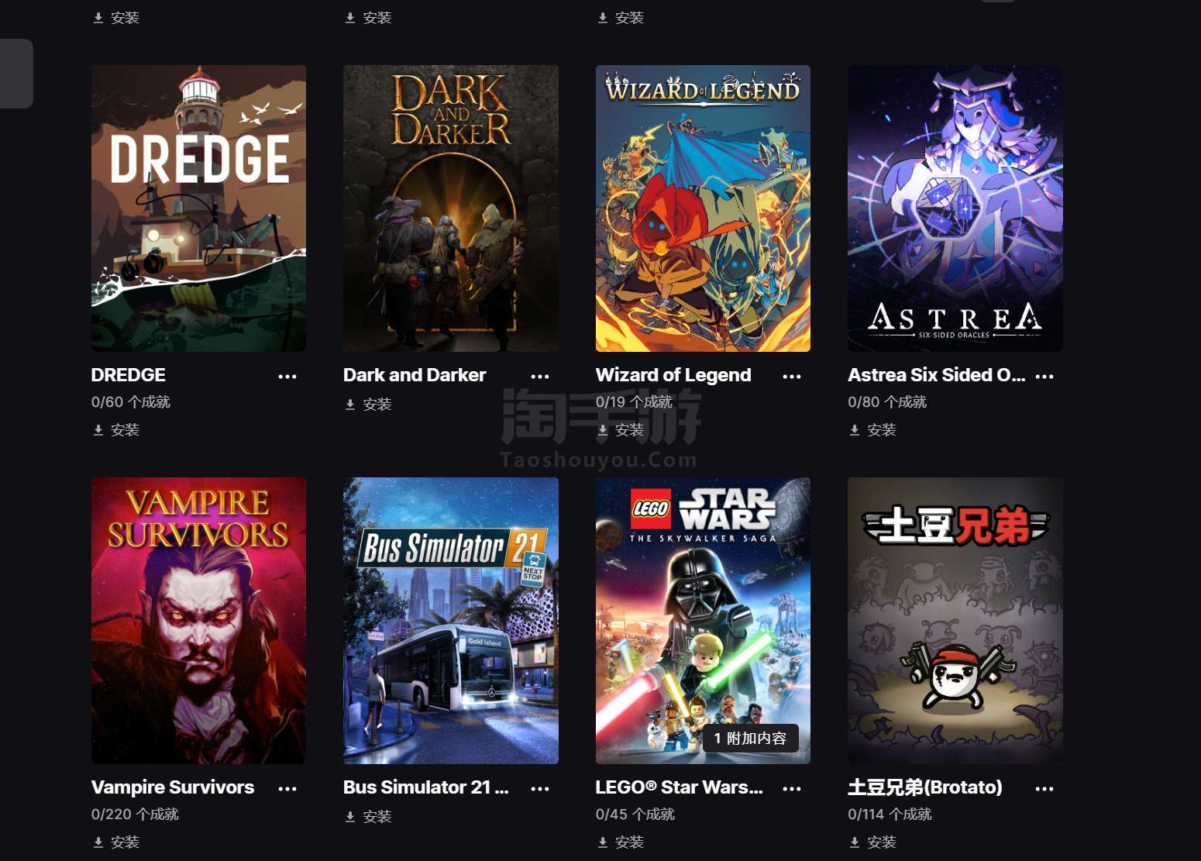Open the three-dot menu for Wizard of Legend
Viewport: 1201px width, 861px height.
pyautogui.click(x=792, y=377)
